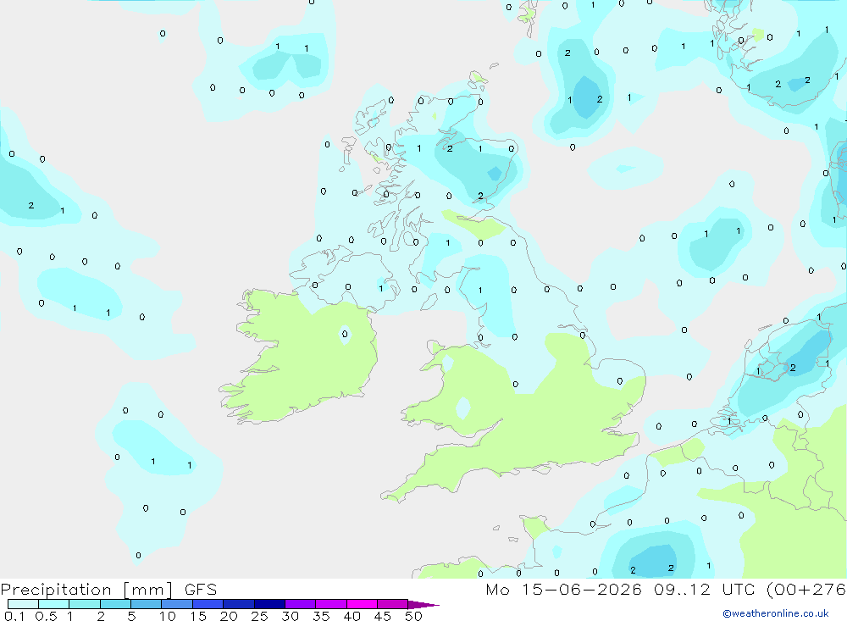Click the 0.5–1 mm legend swatch
Screen dimensions: 847x621
[x=54, y=604]
